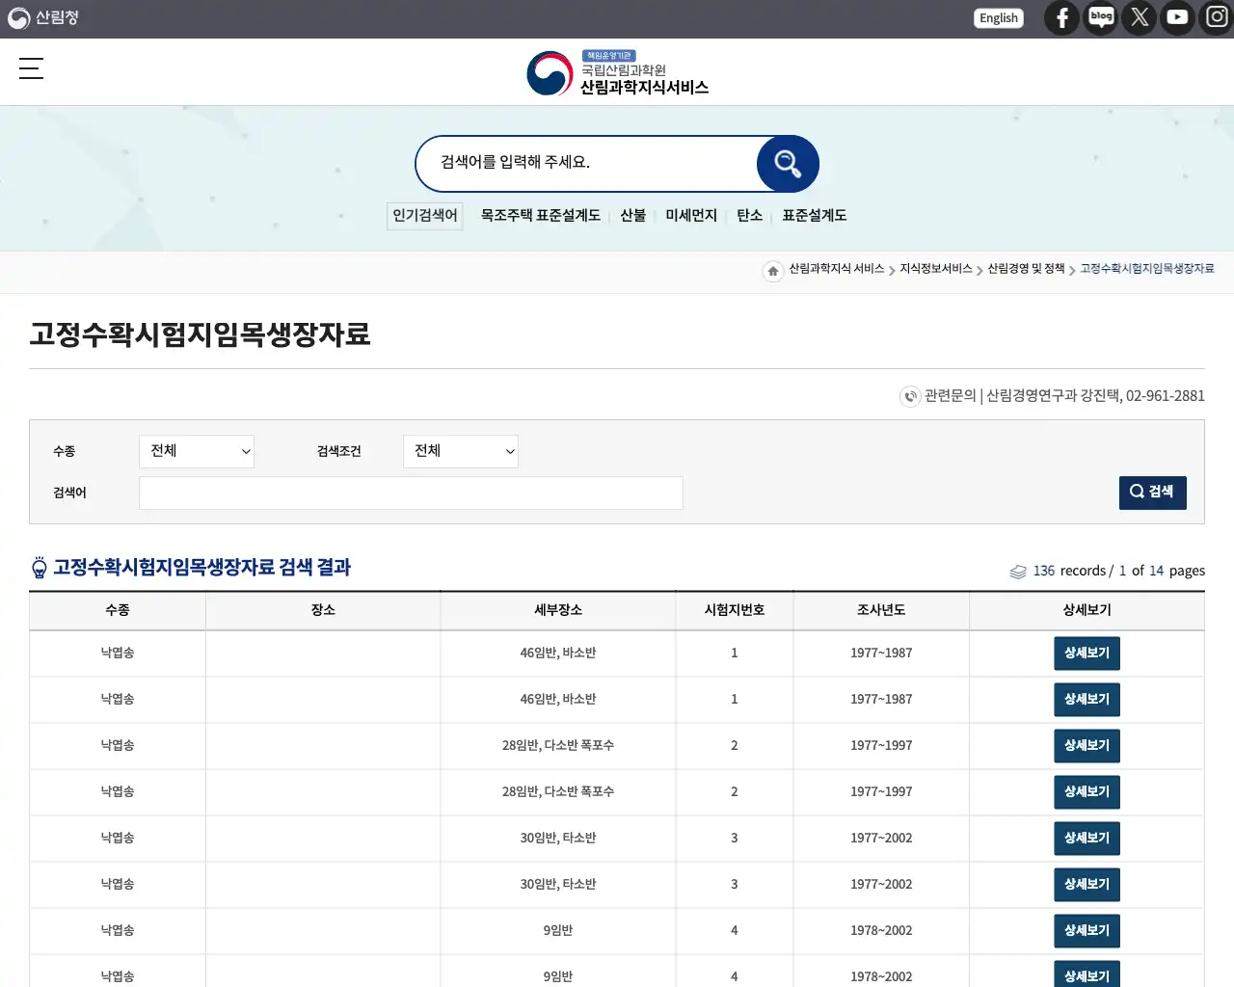
Task: Select popular keyword 미세먼지
Action: coord(691,215)
